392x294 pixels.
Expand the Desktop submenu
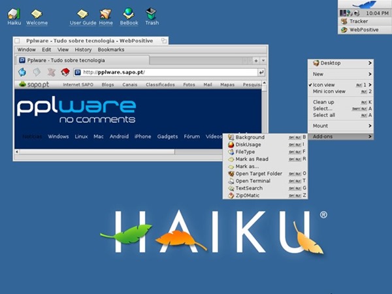[340, 63]
